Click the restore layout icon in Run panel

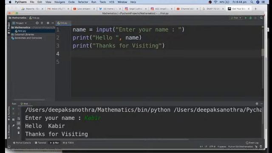[x=13, y=119]
